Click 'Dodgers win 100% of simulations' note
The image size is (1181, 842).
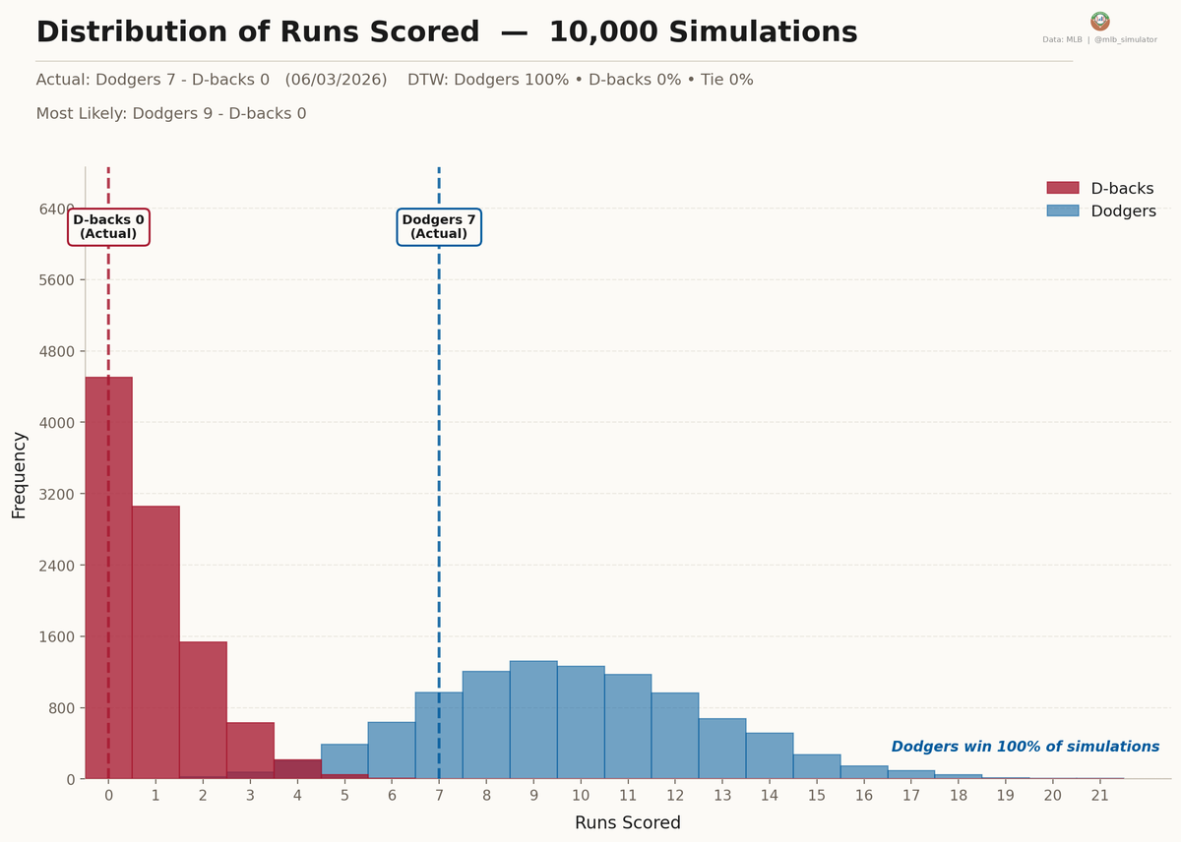tap(1026, 748)
